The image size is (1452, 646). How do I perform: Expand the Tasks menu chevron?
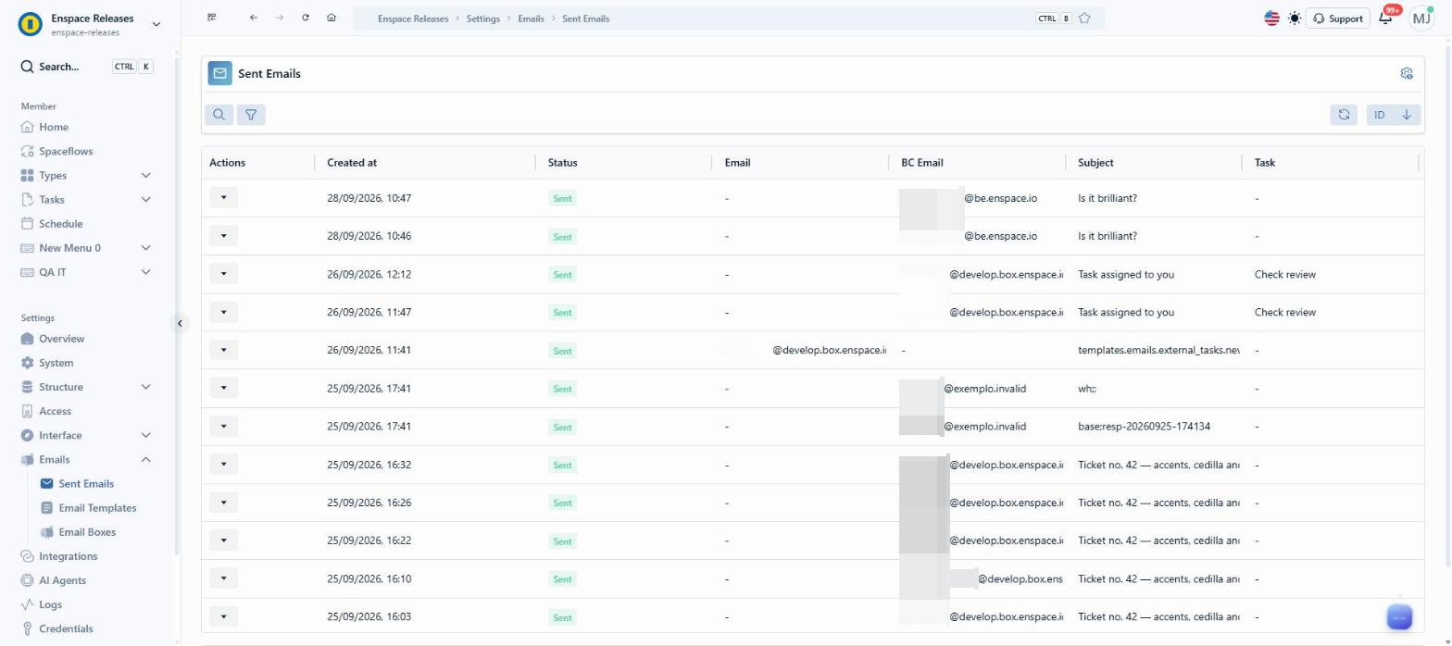point(146,199)
